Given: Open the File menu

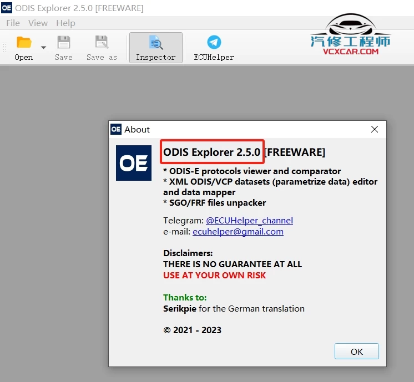Looking at the screenshot, I should 13,23.
